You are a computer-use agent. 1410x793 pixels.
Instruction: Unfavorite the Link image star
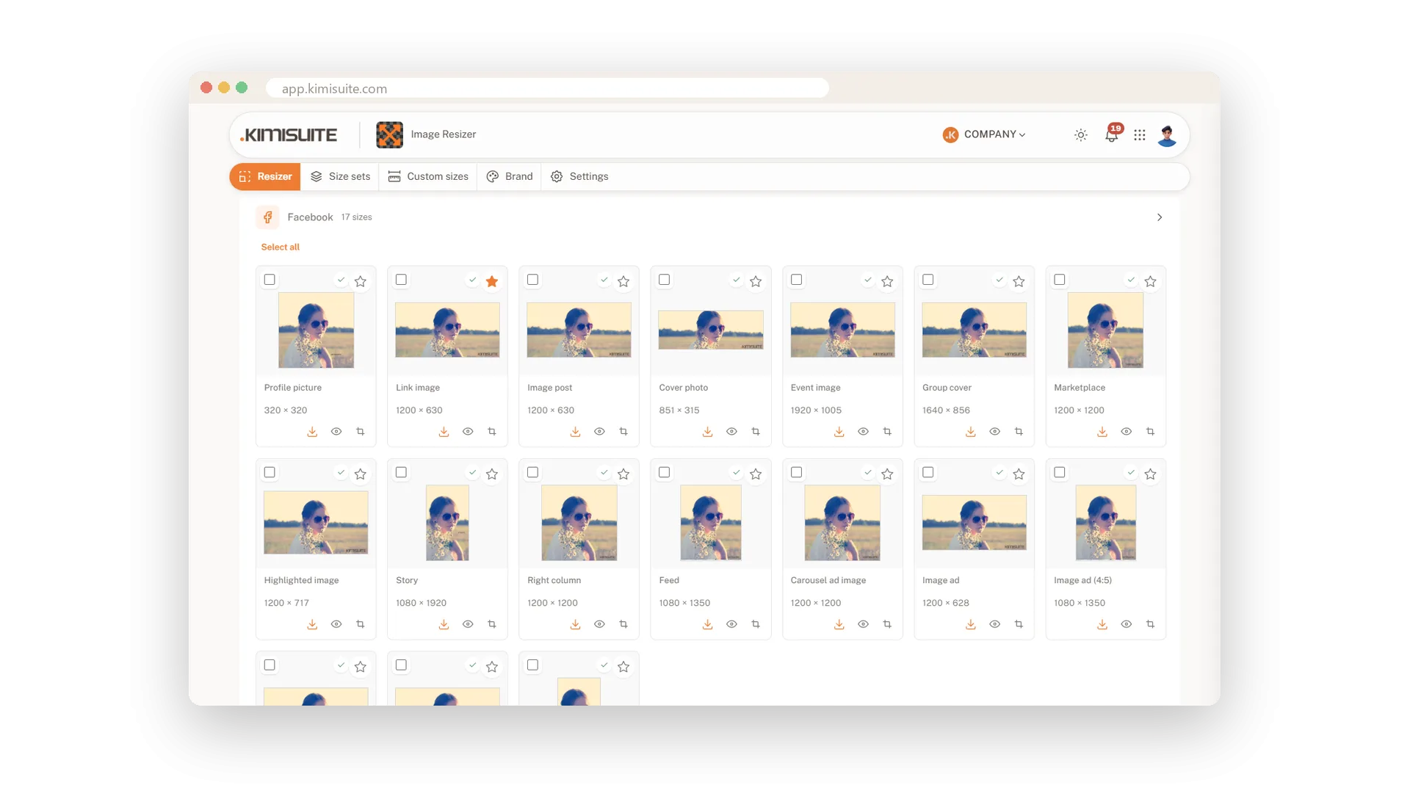[x=492, y=281]
